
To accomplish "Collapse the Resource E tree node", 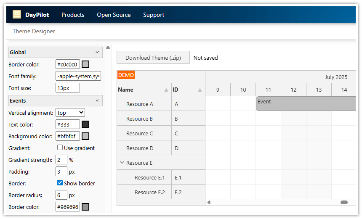I will 122,162.
